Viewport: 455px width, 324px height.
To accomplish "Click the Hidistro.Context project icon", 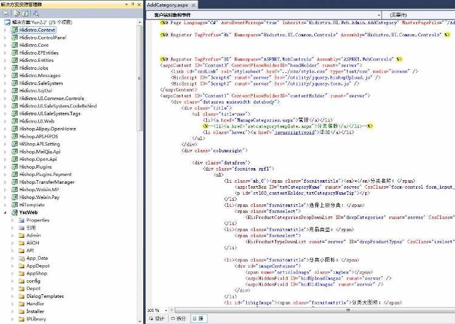I will pyautogui.click(x=15, y=30).
